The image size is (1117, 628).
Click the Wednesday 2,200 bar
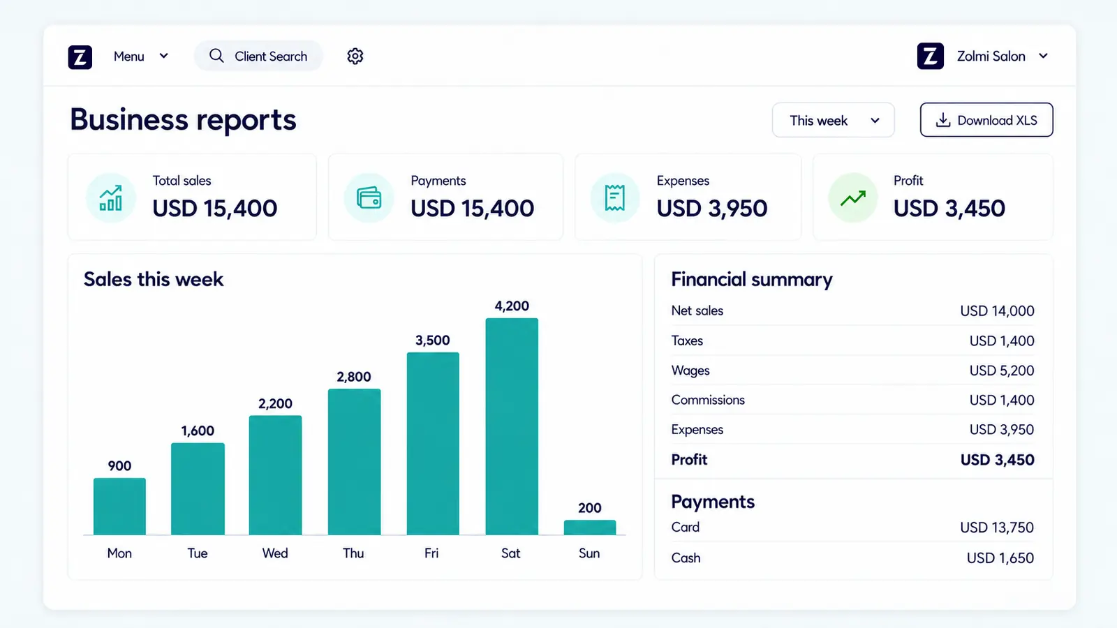[x=275, y=475]
